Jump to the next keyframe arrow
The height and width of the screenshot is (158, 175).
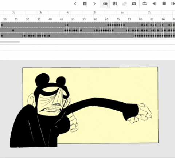point(94,4)
